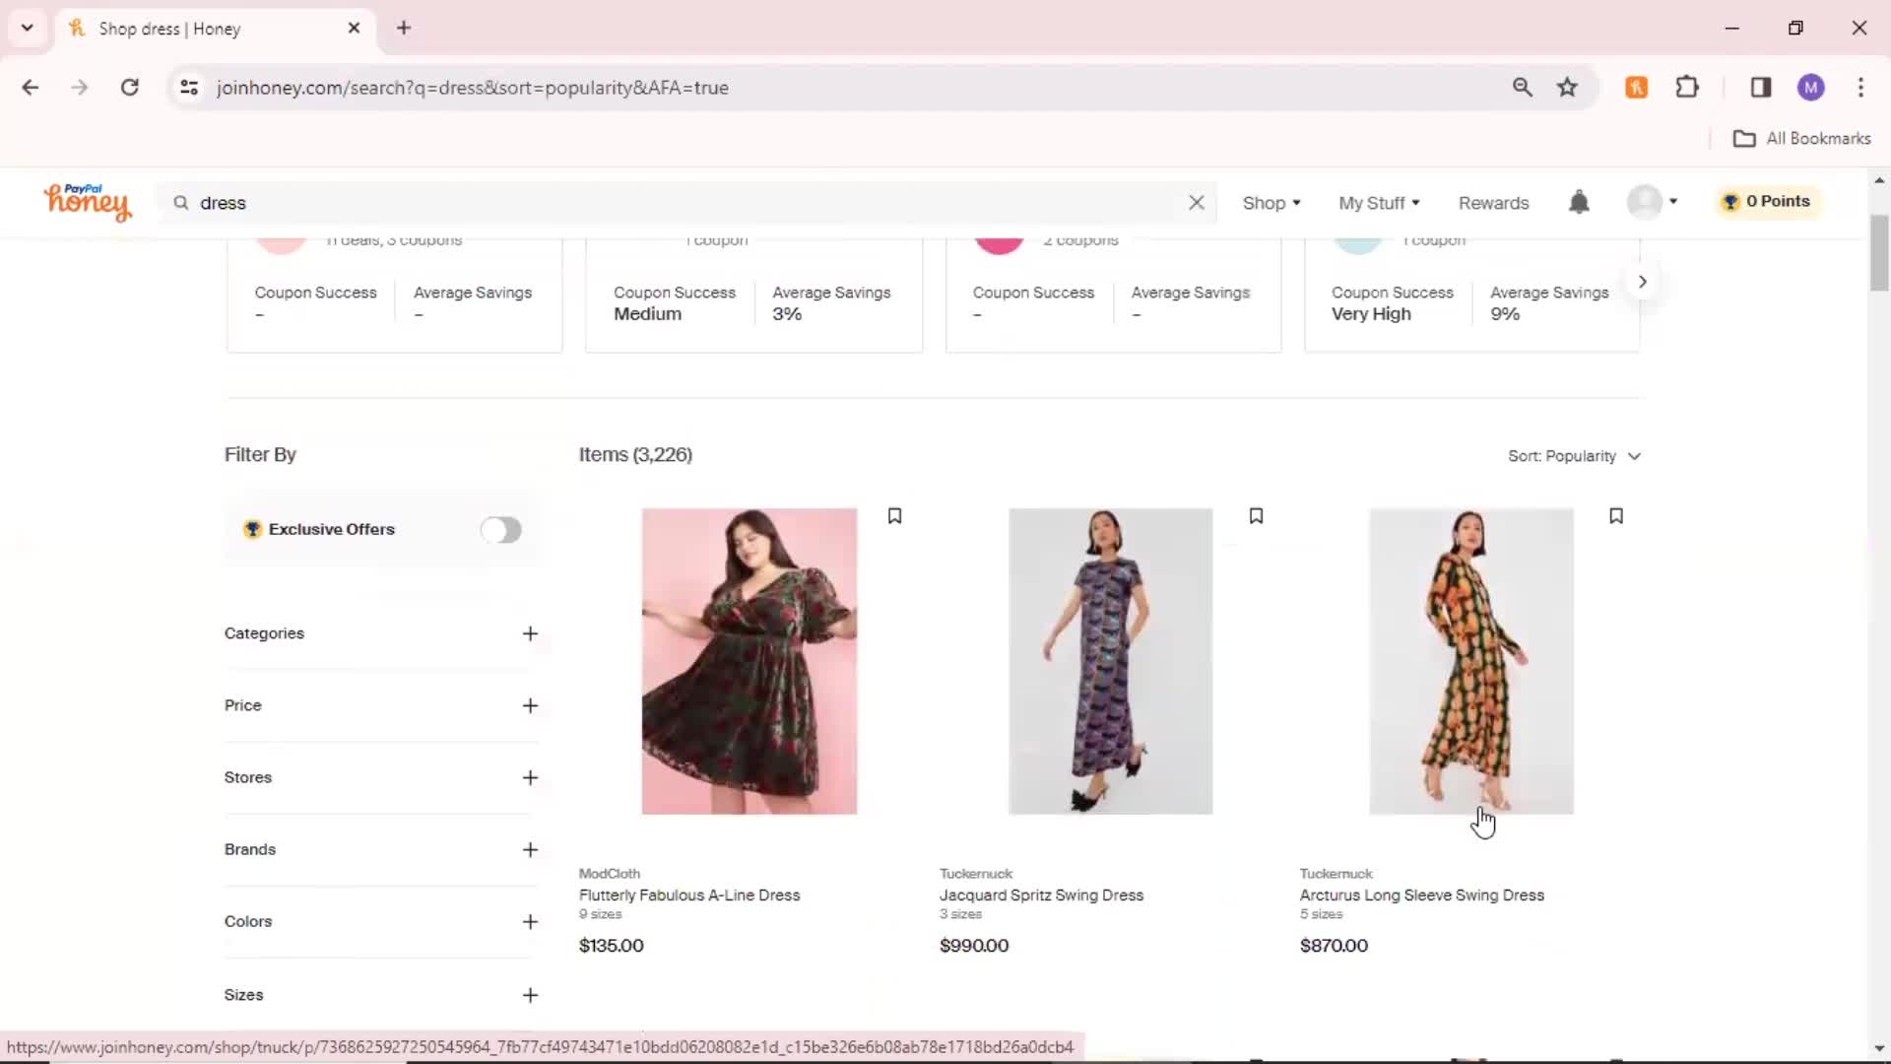This screenshot has height=1064, width=1891.
Task: Bookmark the Flutterly Fabulous A-Line Dress
Action: [894, 516]
